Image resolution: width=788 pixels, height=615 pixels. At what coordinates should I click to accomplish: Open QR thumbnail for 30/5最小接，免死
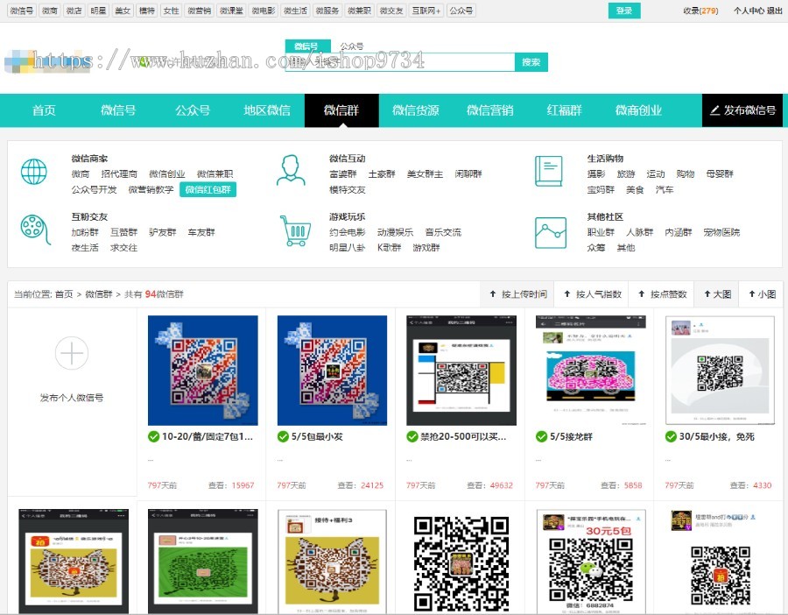(721, 371)
